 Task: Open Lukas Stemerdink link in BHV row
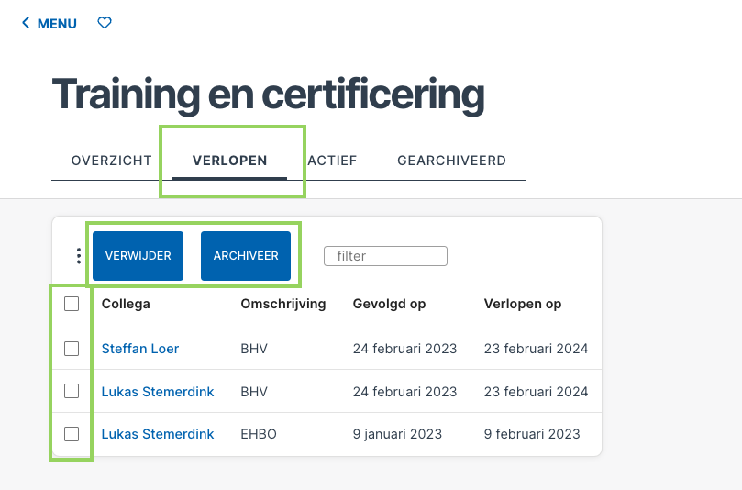click(x=158, y=392)
